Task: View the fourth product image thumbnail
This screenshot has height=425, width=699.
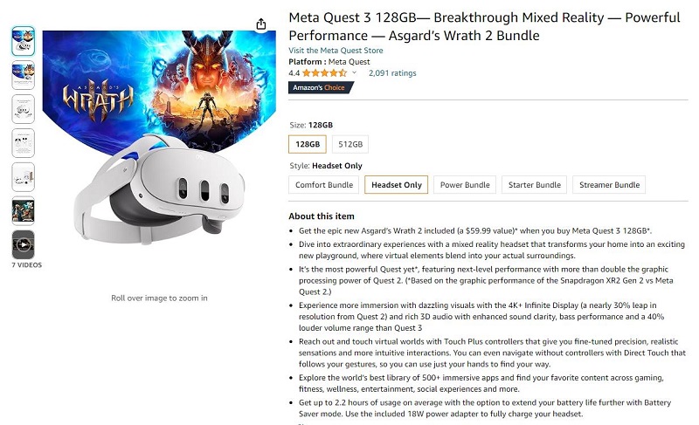Action: click(x=24, y=143)
